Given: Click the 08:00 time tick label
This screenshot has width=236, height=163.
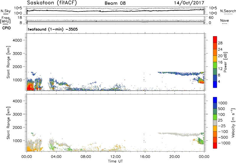Looking at the screenshot, I should point(86,157).
